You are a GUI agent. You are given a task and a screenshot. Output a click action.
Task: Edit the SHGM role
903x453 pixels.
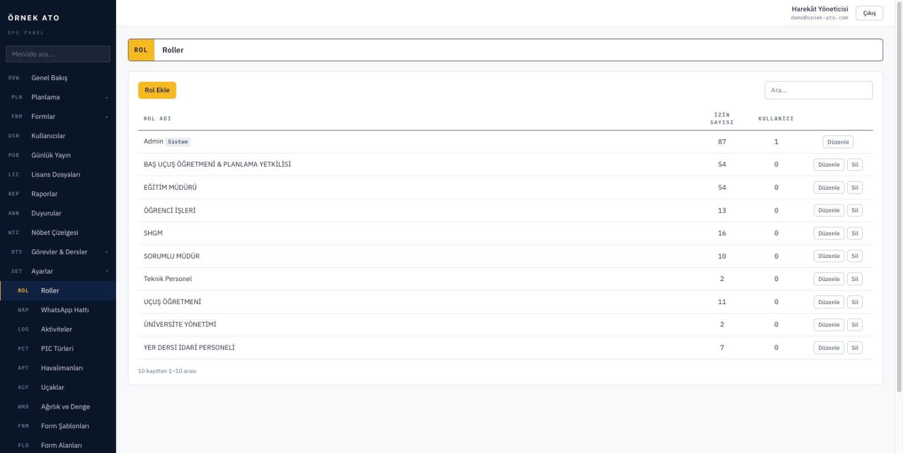(829, 233)
